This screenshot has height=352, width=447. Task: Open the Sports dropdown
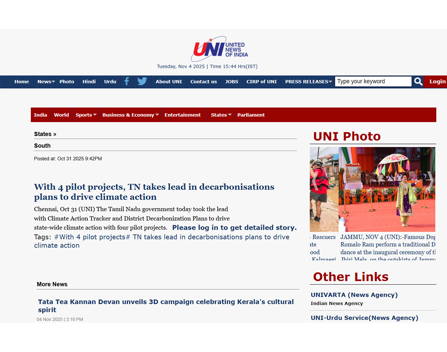point(85,115)
